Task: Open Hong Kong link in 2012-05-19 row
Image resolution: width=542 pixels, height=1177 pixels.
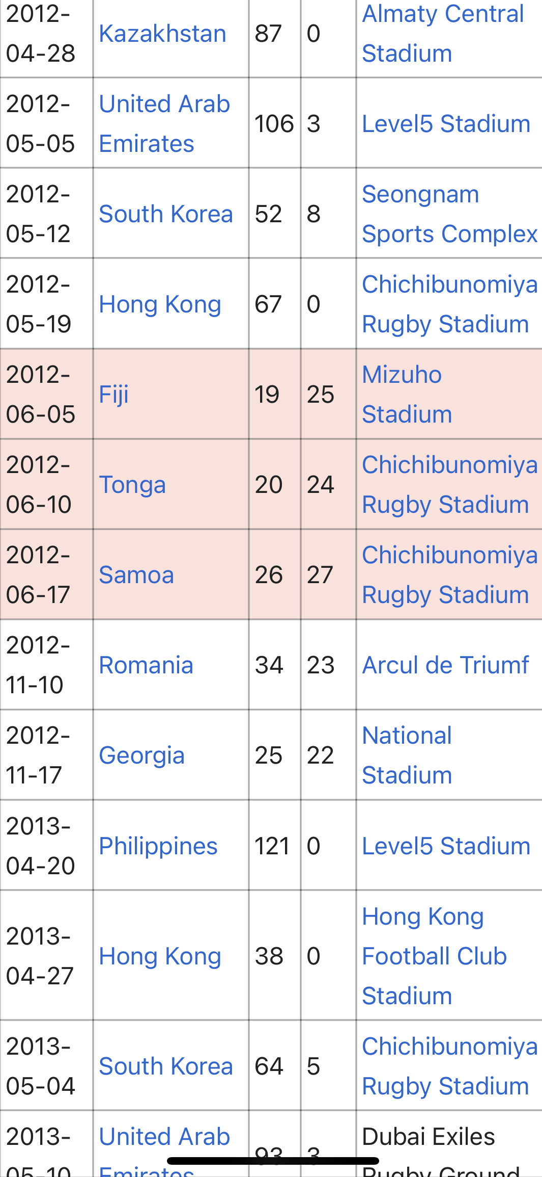Action: pos(160,304)
